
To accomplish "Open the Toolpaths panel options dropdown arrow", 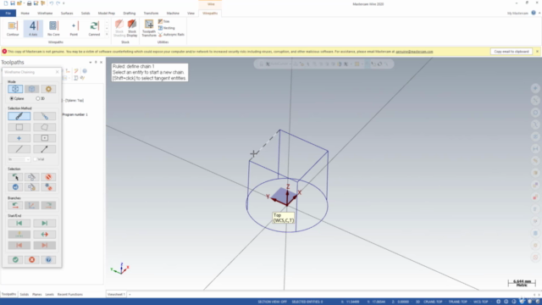I will click(x=91, y=62).
